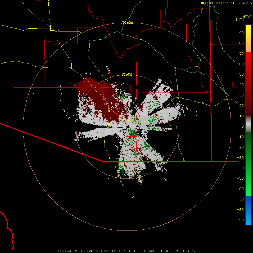Screen dimensions: 253x253
Task: Click the 100 NMI range ring label
Action: (127, 22)
